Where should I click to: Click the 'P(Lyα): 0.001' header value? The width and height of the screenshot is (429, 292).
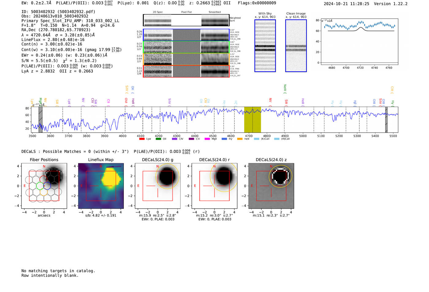(x=133, y=3)
